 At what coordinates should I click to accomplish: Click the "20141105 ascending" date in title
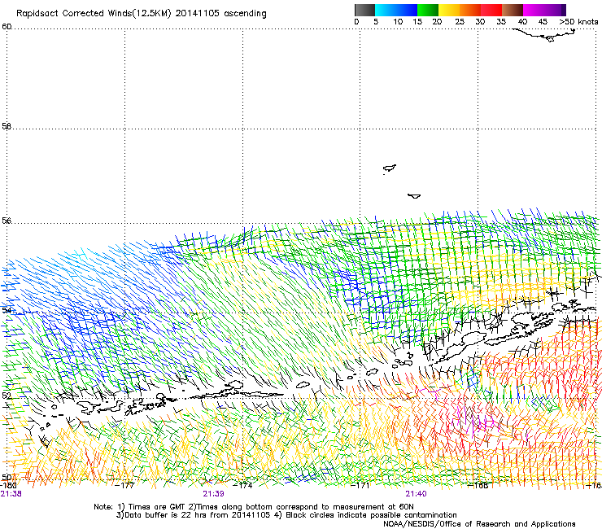tap(220, 14)
